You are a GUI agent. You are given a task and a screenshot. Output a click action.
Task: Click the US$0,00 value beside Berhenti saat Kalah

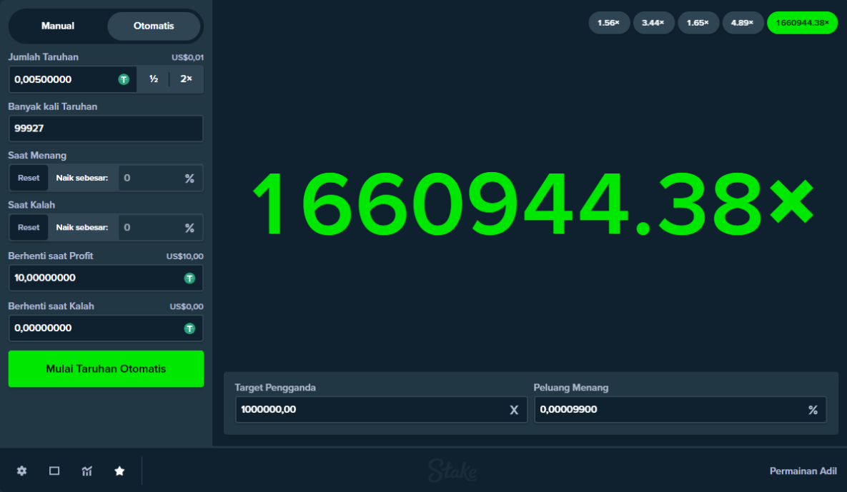point(187,306)
